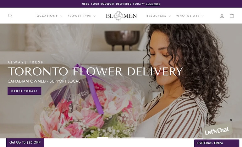This screenshot has height=147, width=242.
Task: Follow the Click Here same-day delivery link
Action: tap(153, 4)
